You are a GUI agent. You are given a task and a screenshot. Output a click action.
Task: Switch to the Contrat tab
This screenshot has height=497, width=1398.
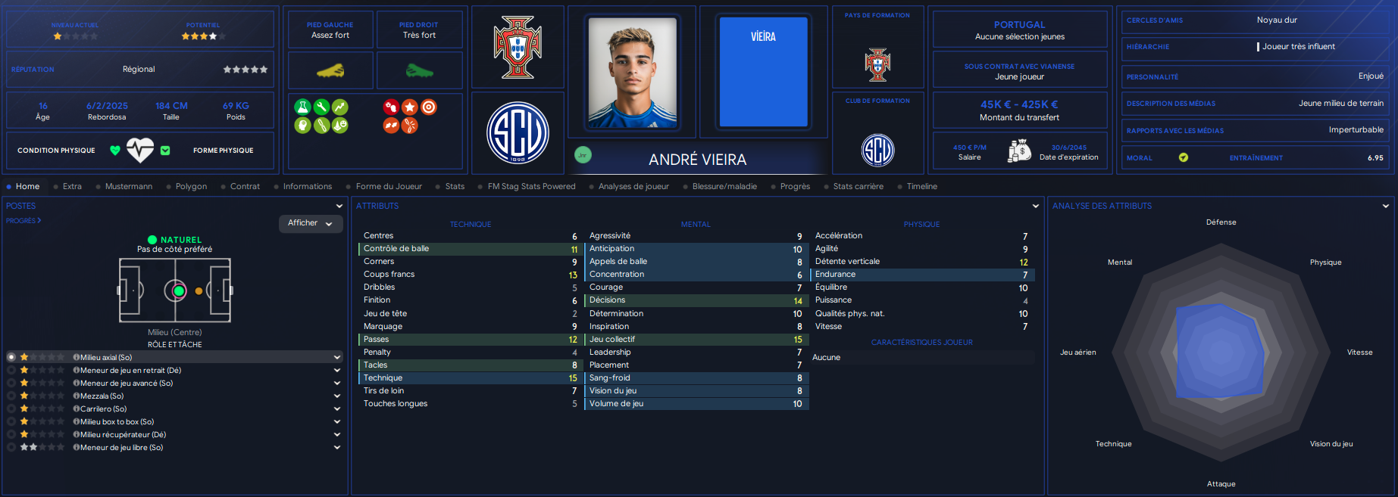245,186
